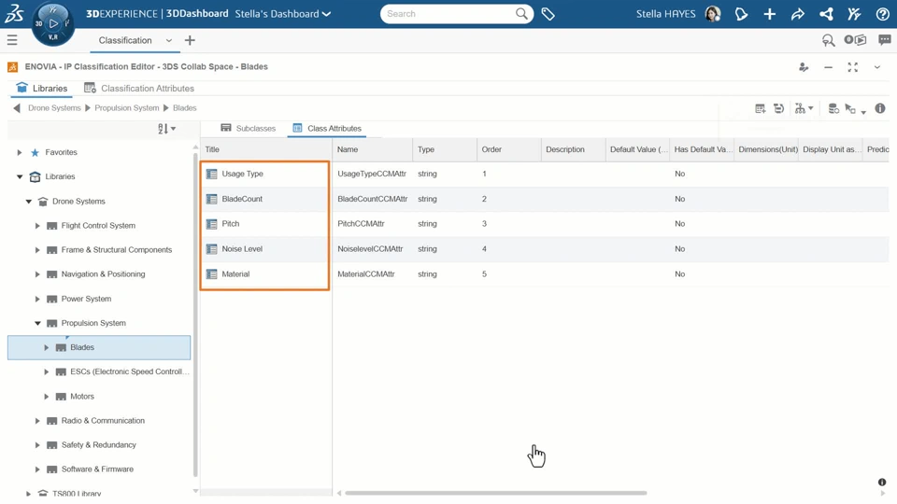
Task: Click the horizontal table scrollbar
Action: coord(495,493)
